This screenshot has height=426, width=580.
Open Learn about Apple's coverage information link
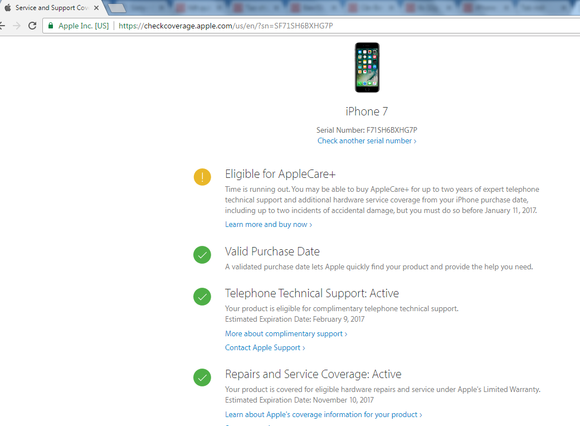click(x=323, y=415)
